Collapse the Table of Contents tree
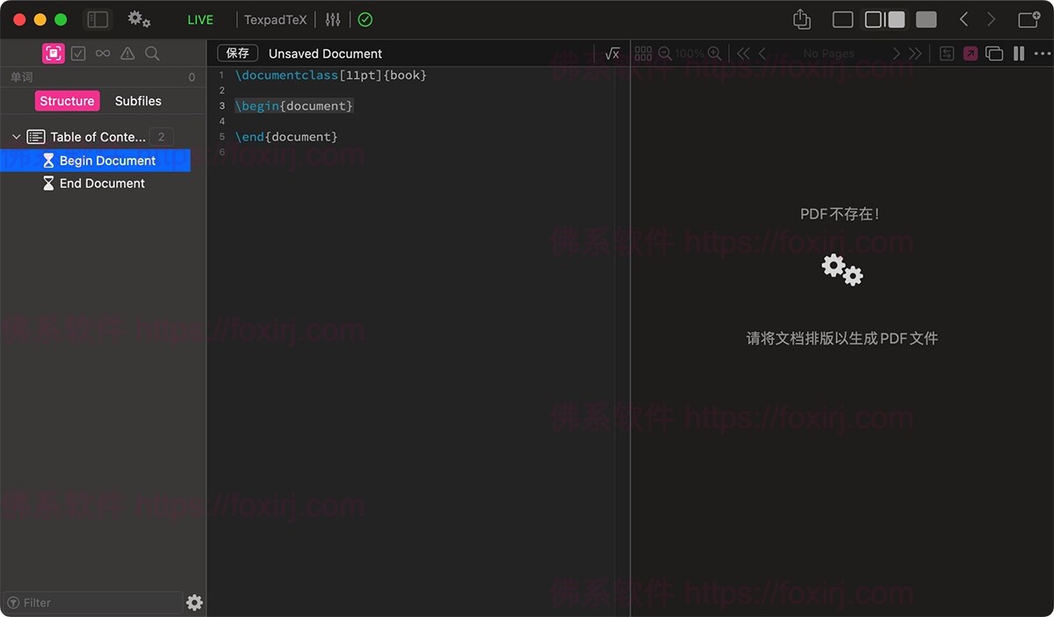This screenshot has height=617, width=1054. [15, 137]
